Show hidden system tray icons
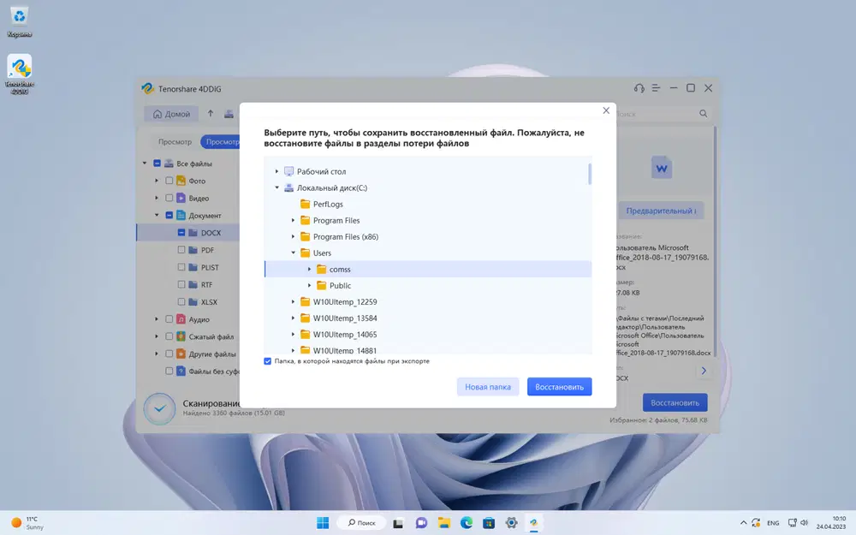 click(x=743, y=523)
